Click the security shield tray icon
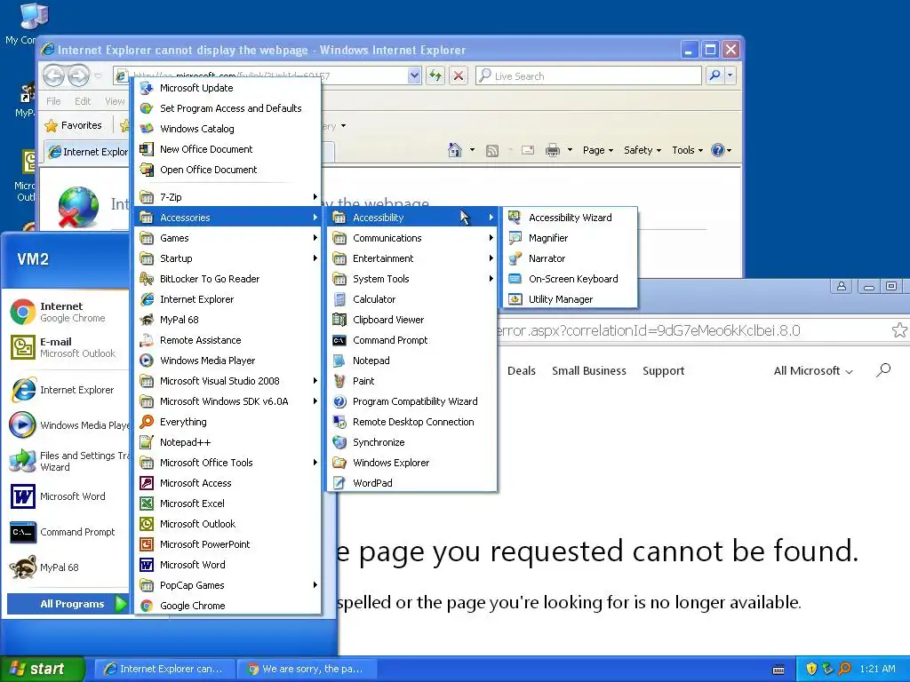The height and width of the screenshot is (682, 910). (x=811, y=669)
